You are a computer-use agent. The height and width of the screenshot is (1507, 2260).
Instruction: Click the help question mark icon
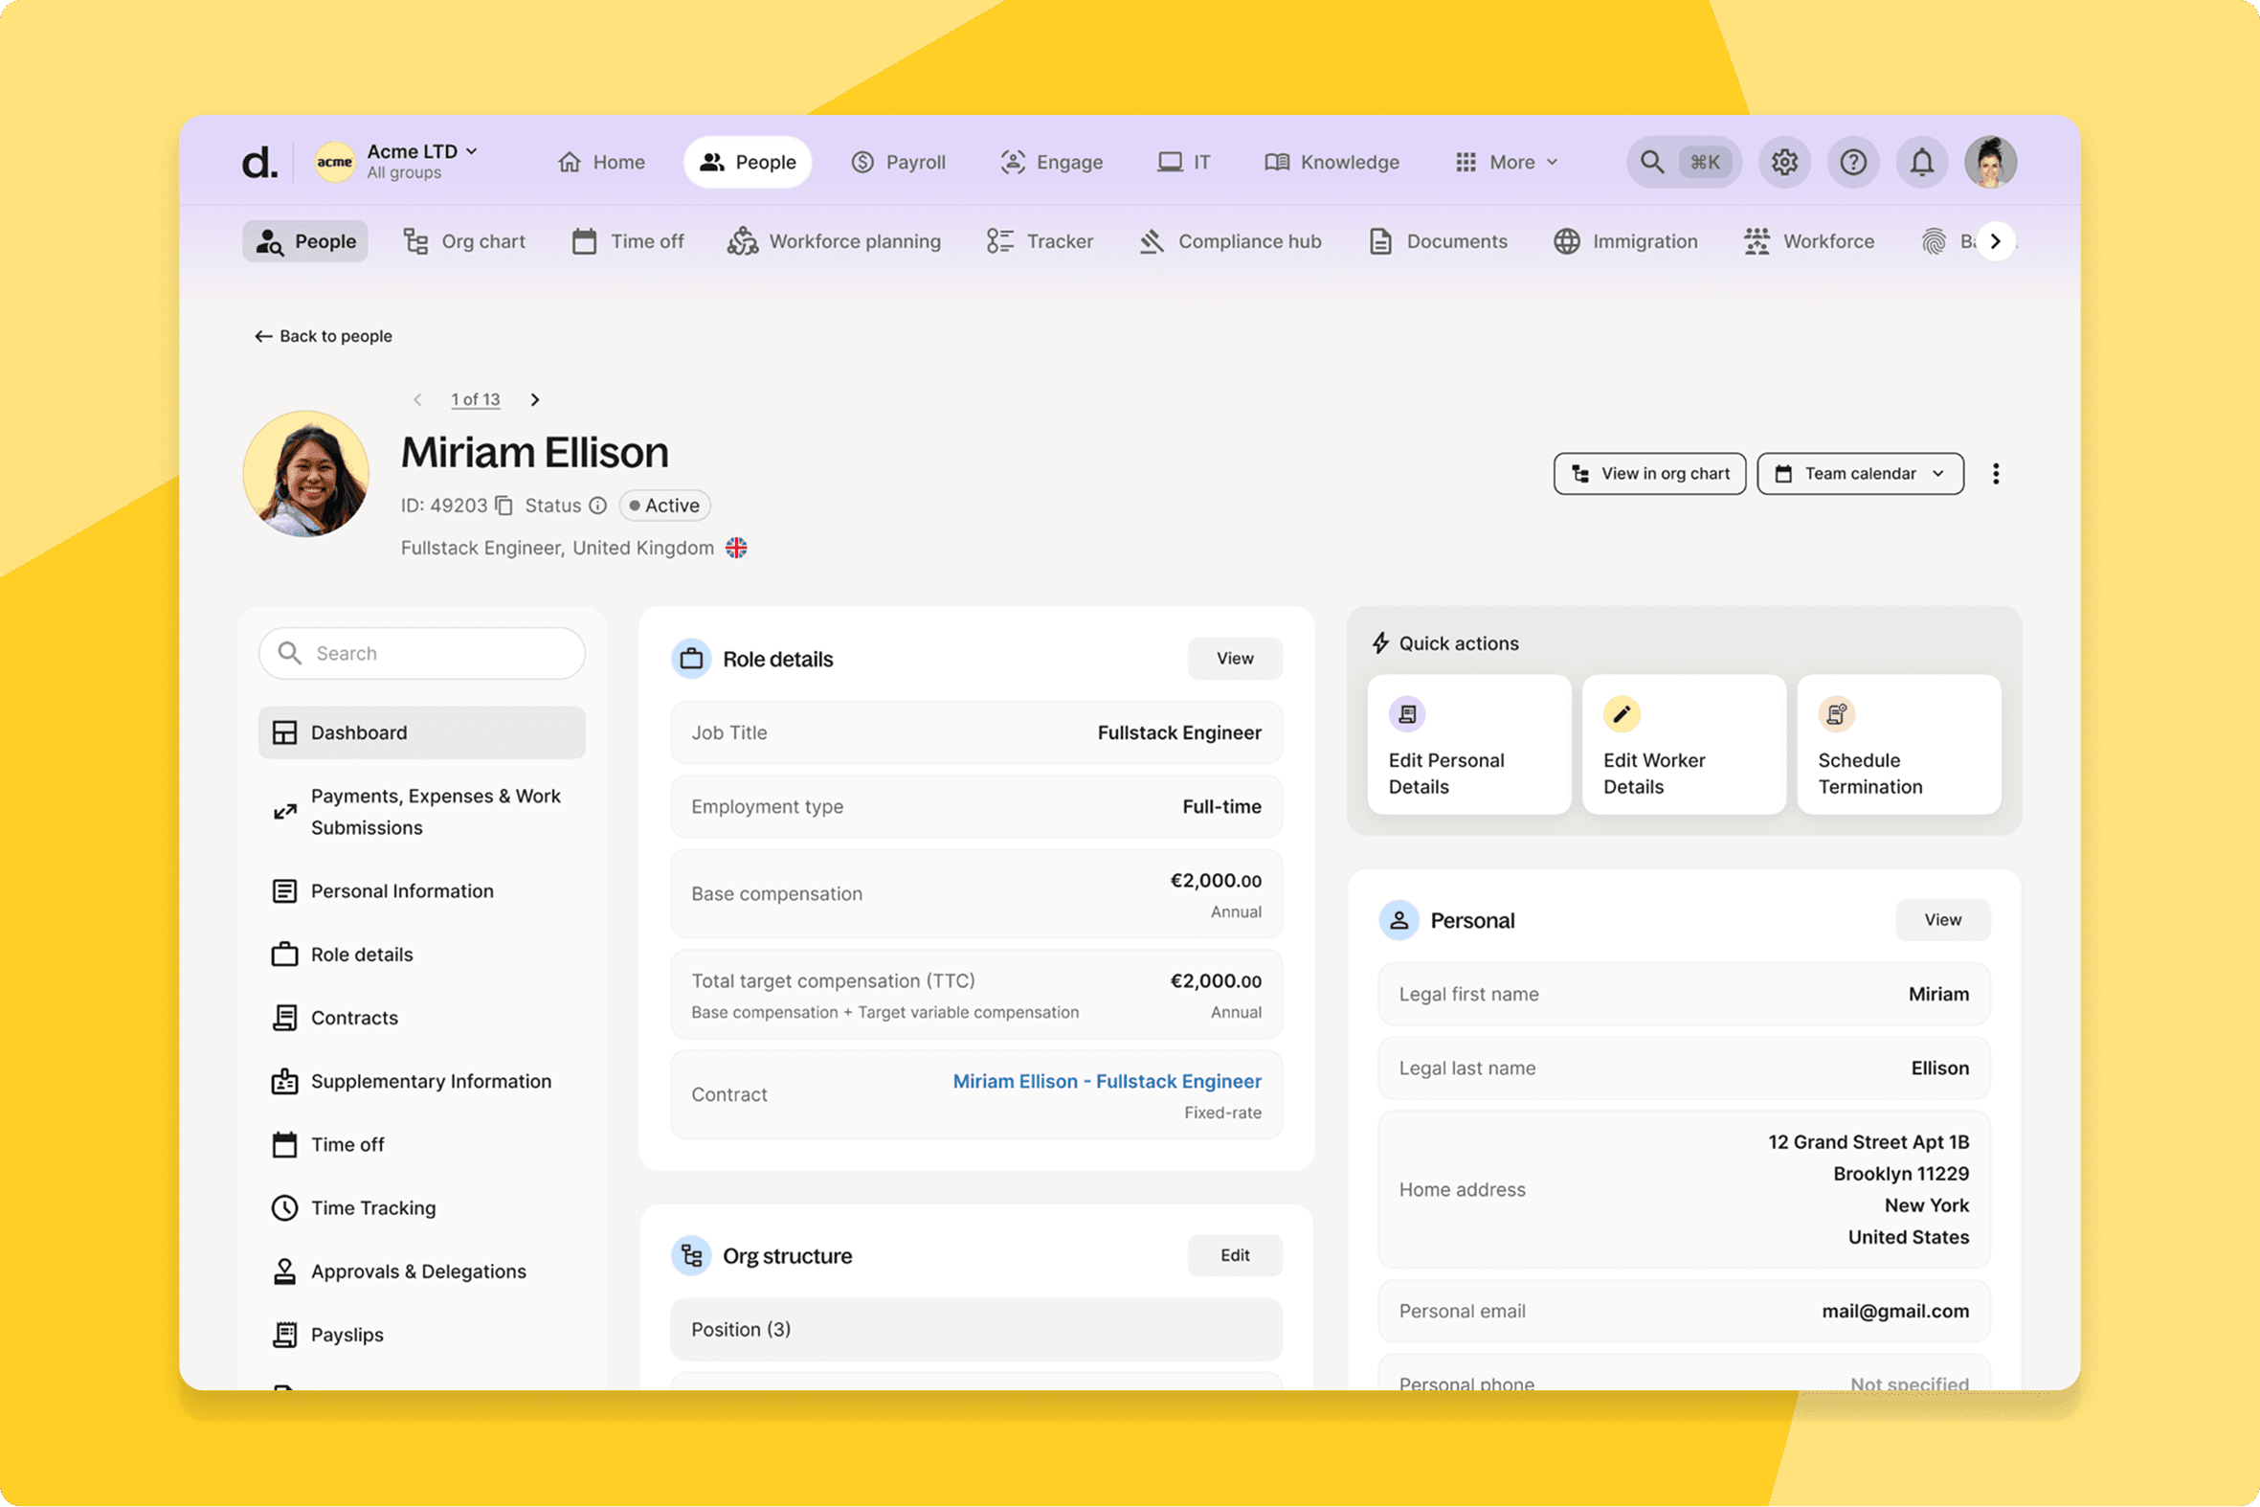click(1852, 163)
